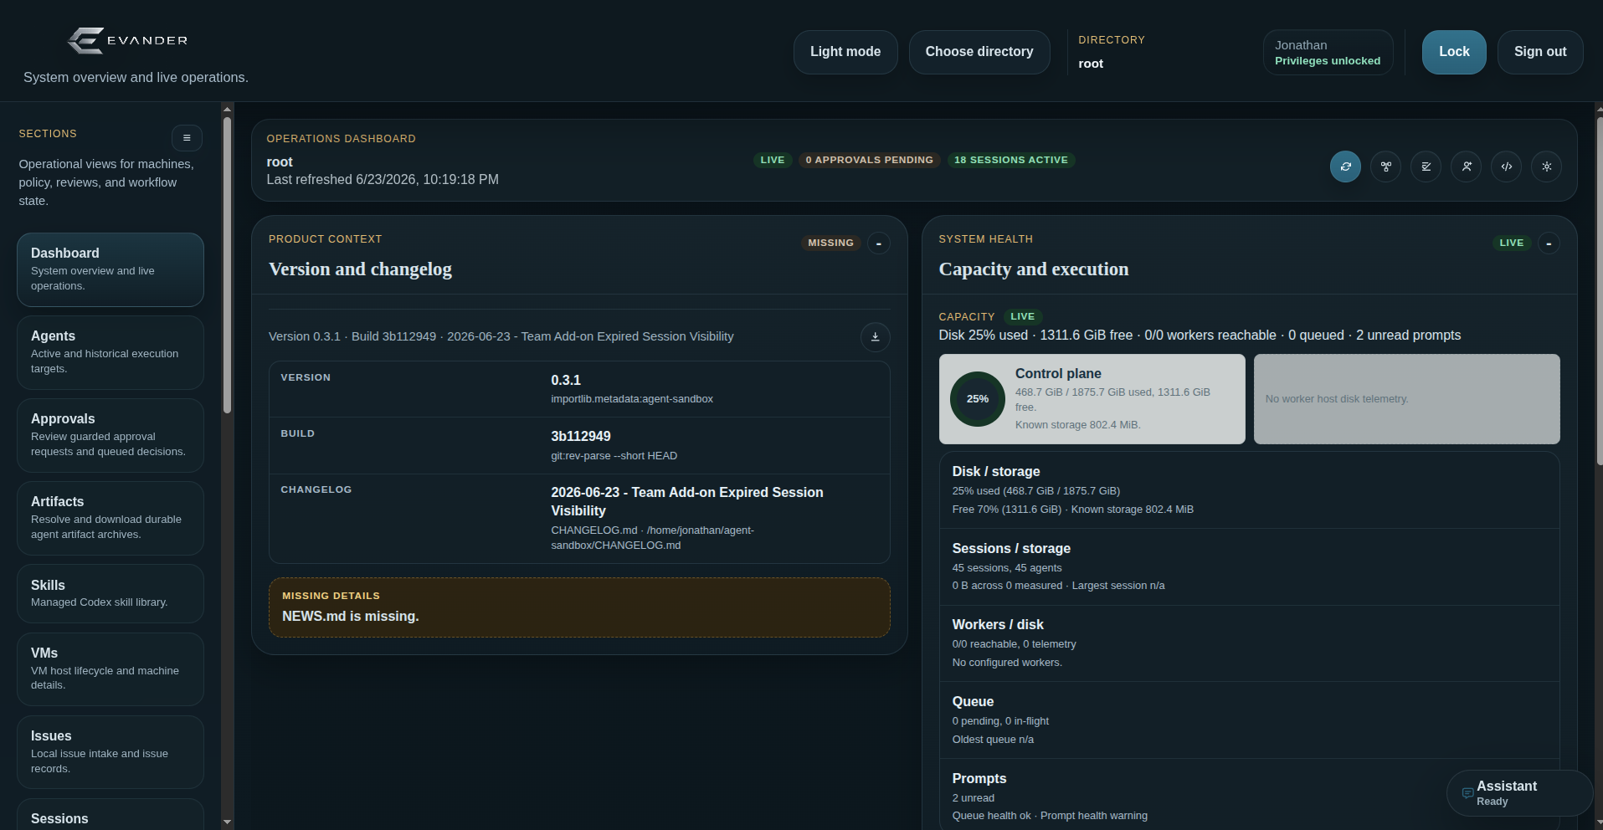This screenshot has width=1603, height=830.
Task: Click the Control plane capacity card
Action: pos(1092,399)
